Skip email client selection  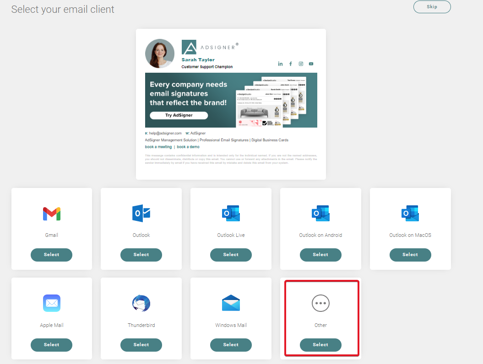(x=432, y=7)
